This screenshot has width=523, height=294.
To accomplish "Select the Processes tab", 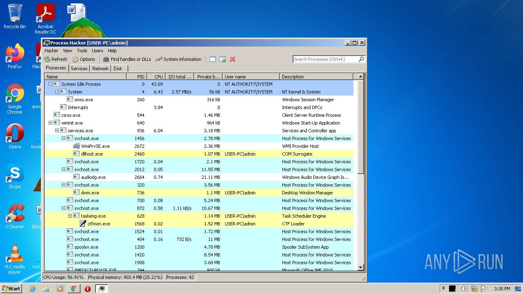I will tap(56, 68).
